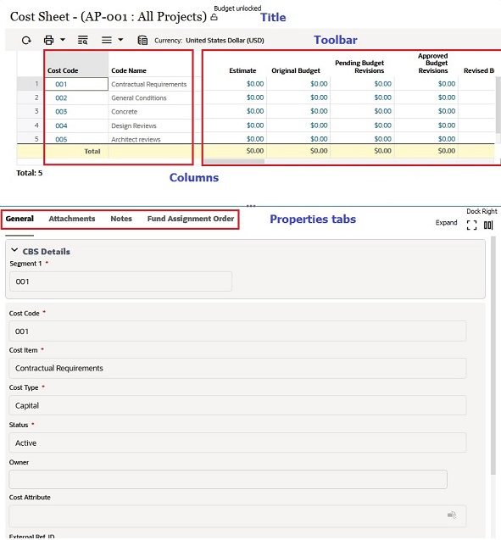Click the find-on-page search icon
This screenshot has height=540, width=501.
pyautogui.click(x=82, y=41)
